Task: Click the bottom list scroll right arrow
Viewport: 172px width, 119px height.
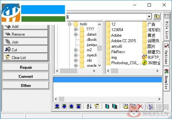Action: (x=159, y=99)
